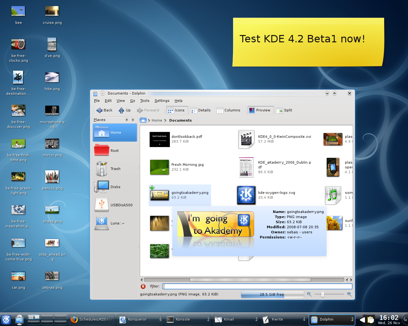Screen dimensions: 408x326
Task: Expand breadcrumb arrow before Documents
Action: pyautogui.click(x=165, y=120)
